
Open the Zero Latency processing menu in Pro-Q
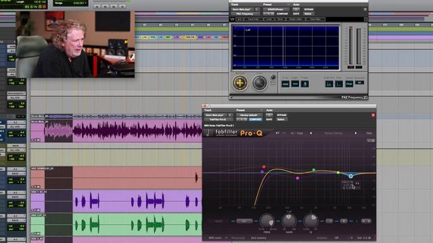point(258,238)
